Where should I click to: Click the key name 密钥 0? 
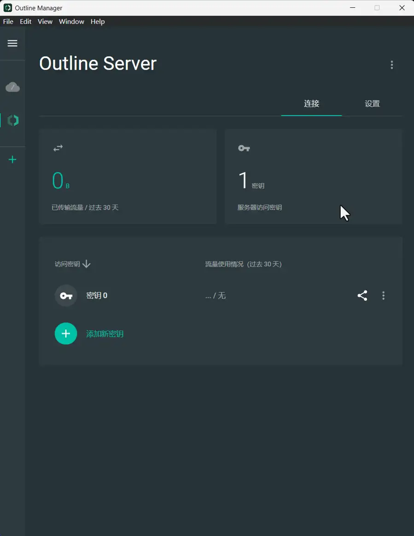tap(97, 295)
